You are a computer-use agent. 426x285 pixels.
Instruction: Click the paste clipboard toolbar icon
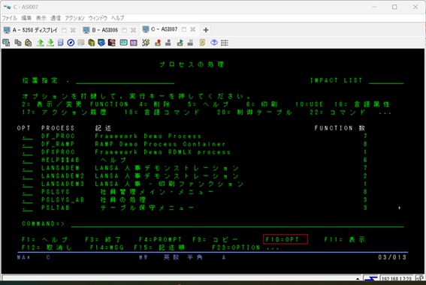[28, 43]
